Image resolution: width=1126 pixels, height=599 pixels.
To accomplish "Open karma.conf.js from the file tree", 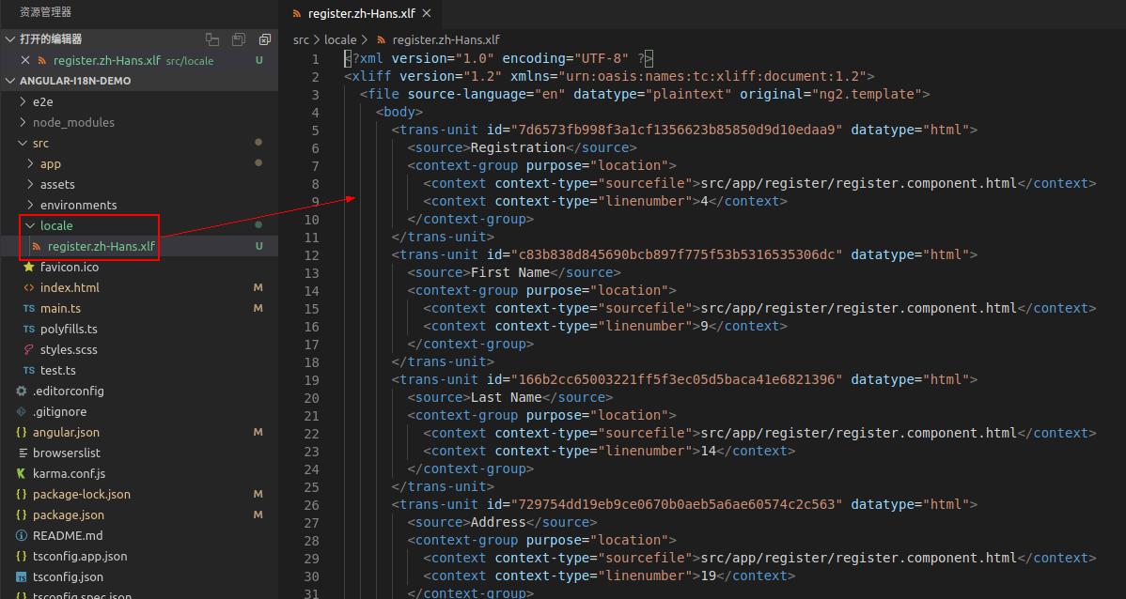I will point(69,473).
